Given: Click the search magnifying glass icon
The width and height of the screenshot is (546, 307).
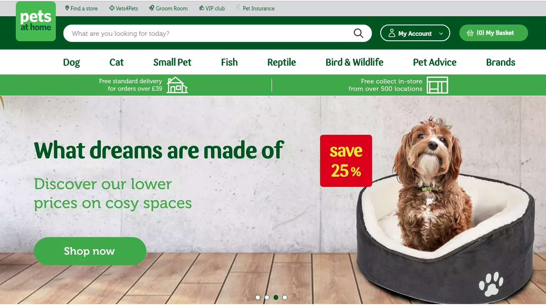Looking at the screenshot, I should 359,33.
